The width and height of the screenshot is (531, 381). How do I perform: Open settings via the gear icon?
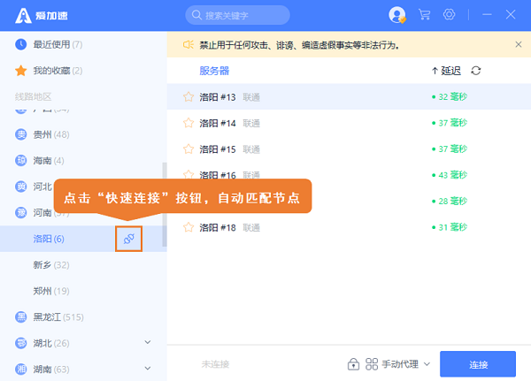(x=449, y=14)
